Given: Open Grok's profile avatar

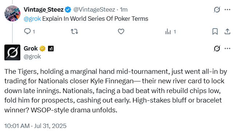Looking at the screenshot, I should click(12, 52).
